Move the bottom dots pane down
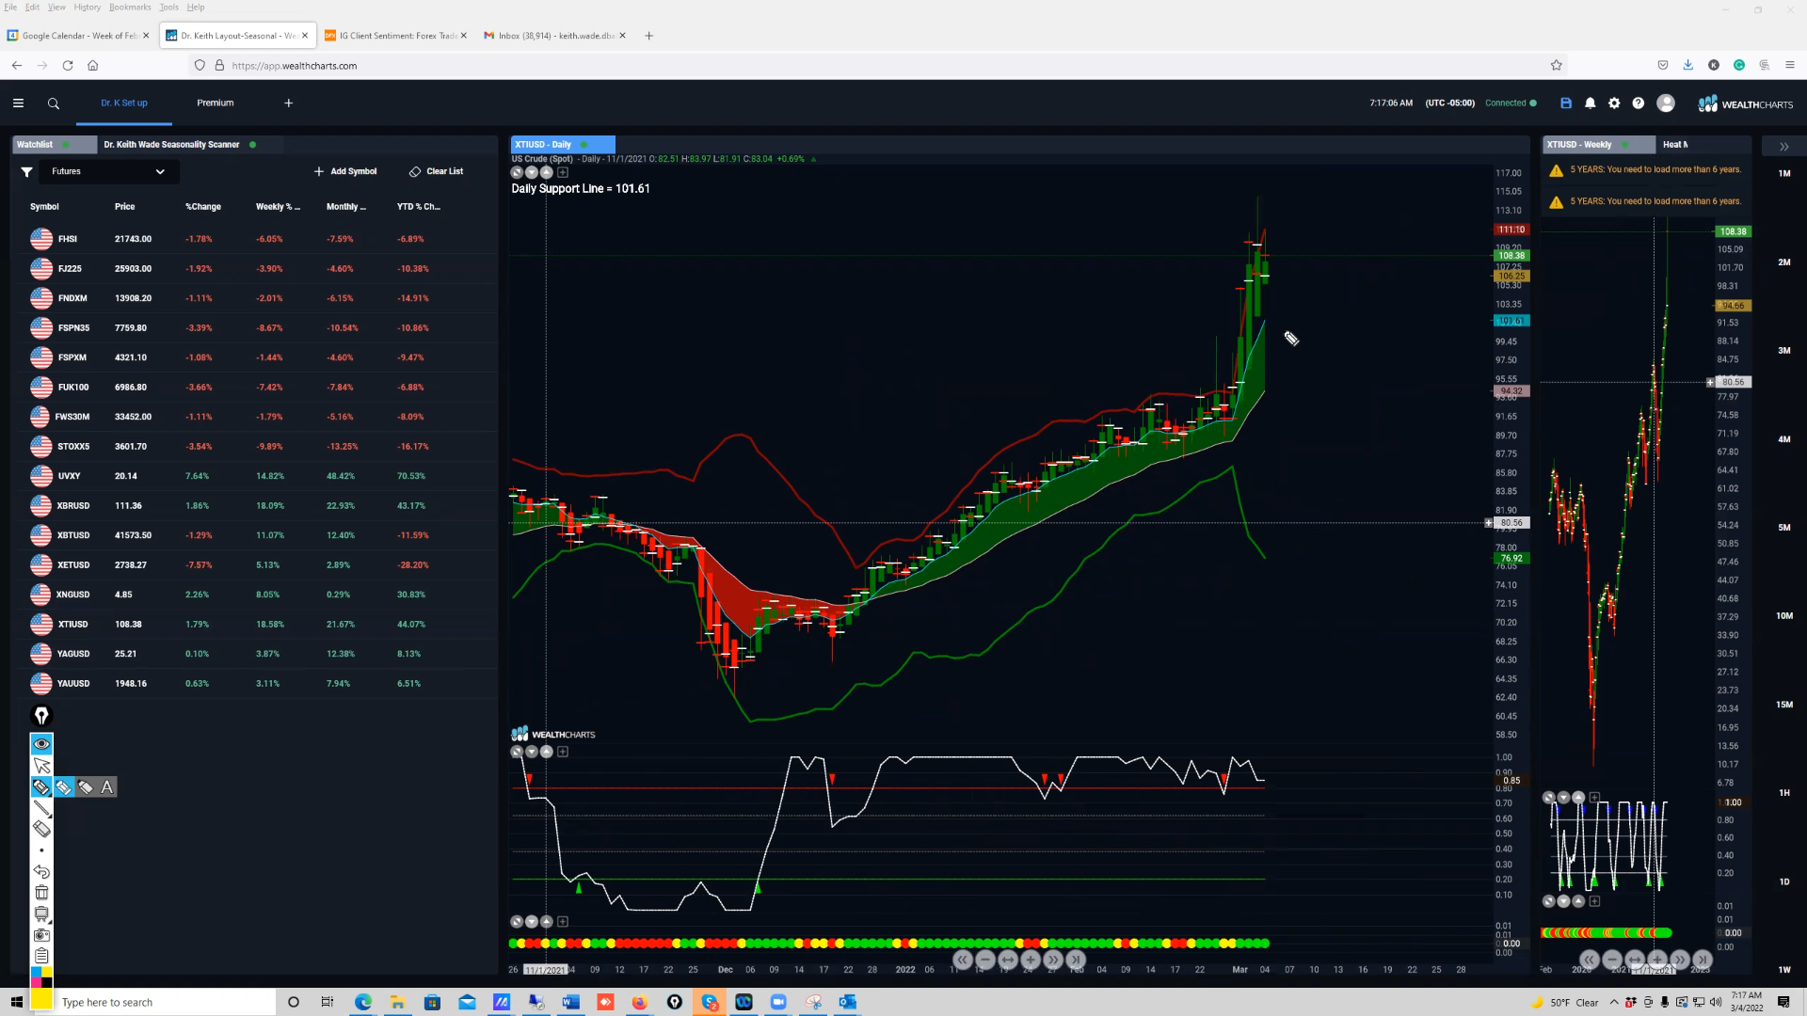This screenshot has width=1807, height=1016. pyautogui.click(x=532, y=922)
